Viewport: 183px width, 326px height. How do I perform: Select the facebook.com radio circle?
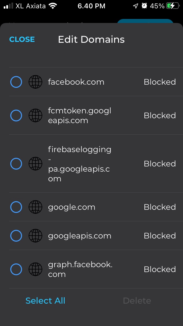[x=16, y=82]
